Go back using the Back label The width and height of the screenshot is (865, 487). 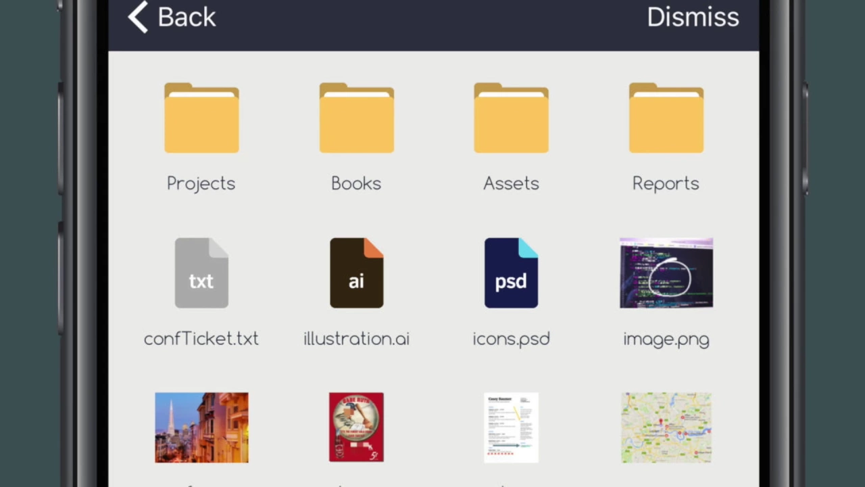[187, 17]
